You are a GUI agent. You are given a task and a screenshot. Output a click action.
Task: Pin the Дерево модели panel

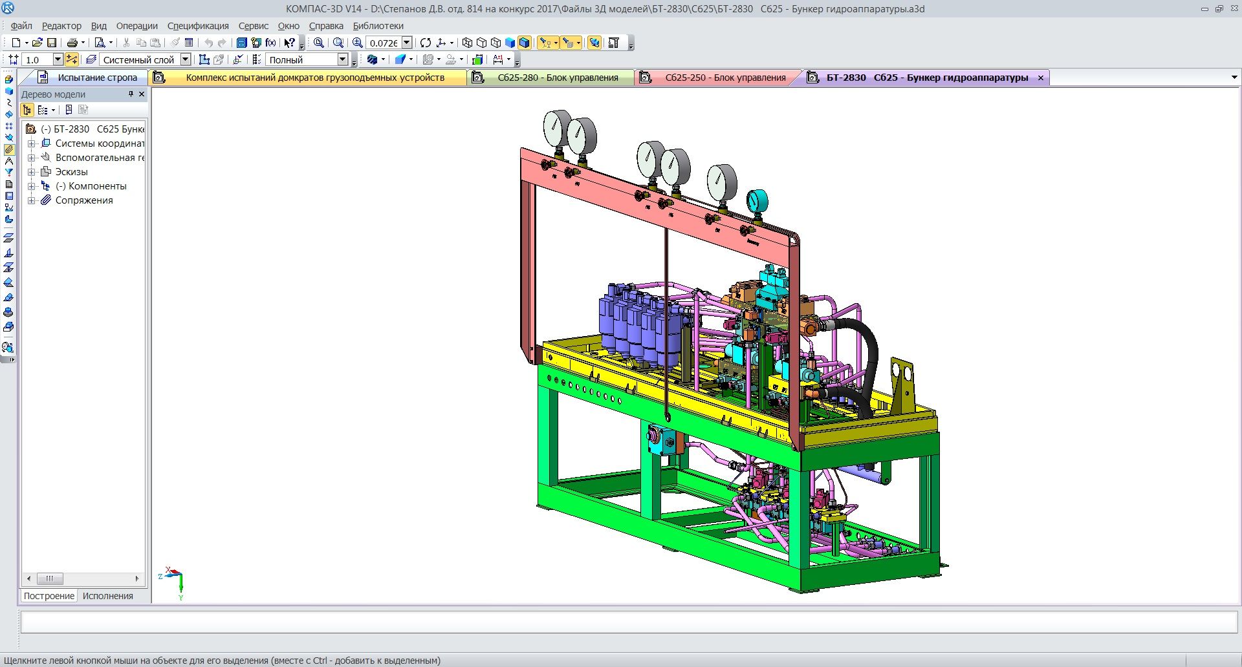point(131,94)
